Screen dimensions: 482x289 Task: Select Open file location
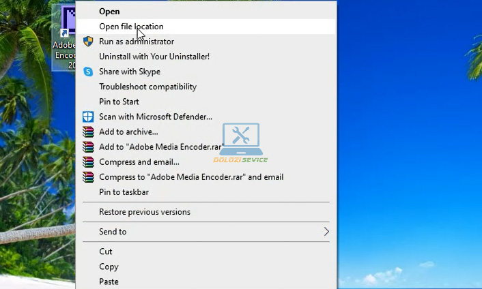(x=131, y=27)
